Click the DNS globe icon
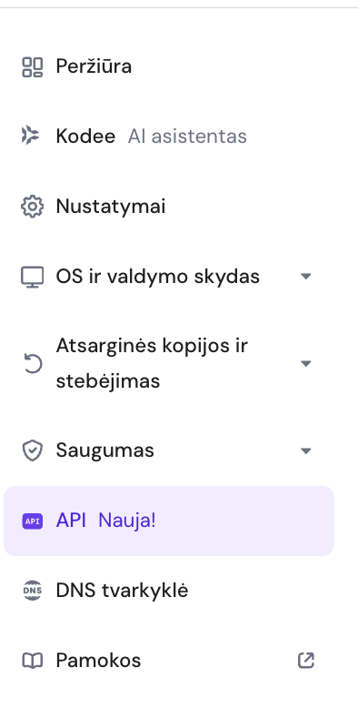 click(x=33, y=591)
